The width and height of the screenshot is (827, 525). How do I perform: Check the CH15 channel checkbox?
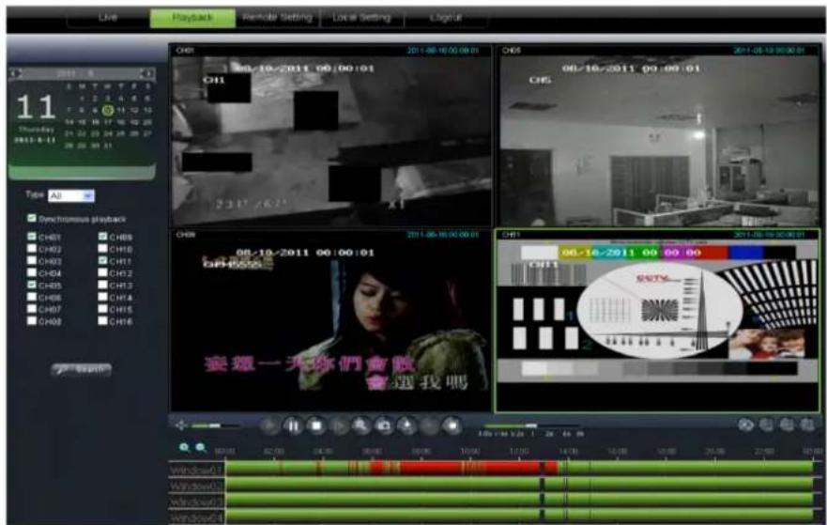(x=103, y=309)
